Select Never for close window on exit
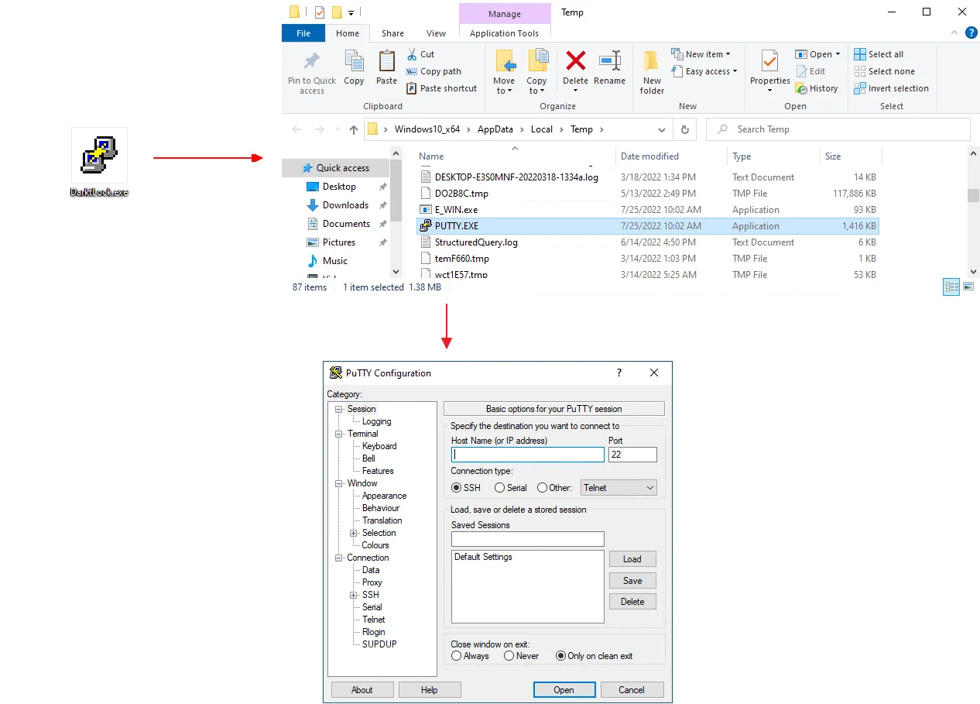This screenshot has width=980, height=704. (509, 656)
